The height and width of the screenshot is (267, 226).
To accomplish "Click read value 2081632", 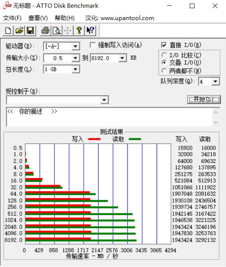I will point(206,194).
